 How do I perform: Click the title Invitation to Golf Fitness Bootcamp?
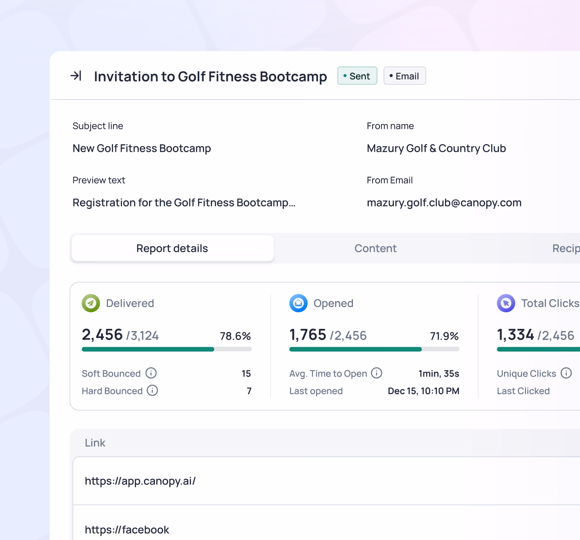click(x=210, y=76)
